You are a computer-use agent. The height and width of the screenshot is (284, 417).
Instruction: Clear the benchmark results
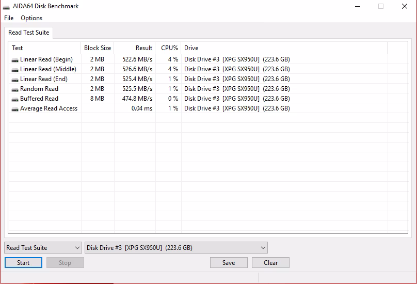(x=270, y=263)
